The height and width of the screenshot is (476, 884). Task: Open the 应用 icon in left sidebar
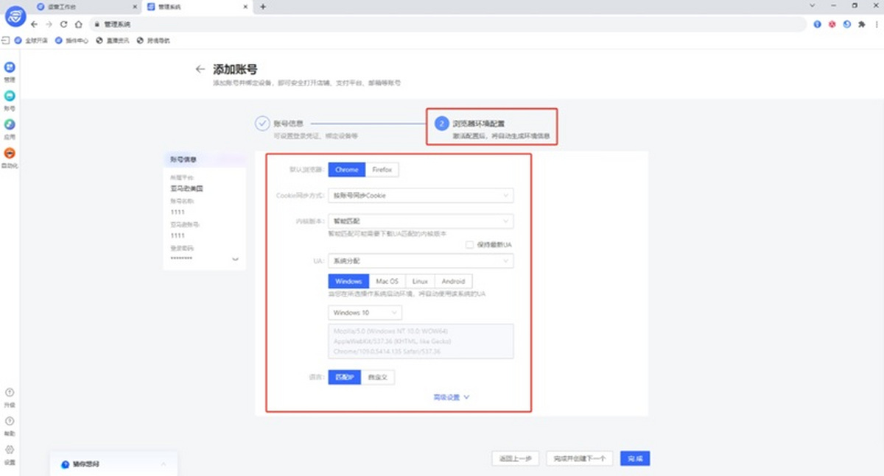(10, 125)
